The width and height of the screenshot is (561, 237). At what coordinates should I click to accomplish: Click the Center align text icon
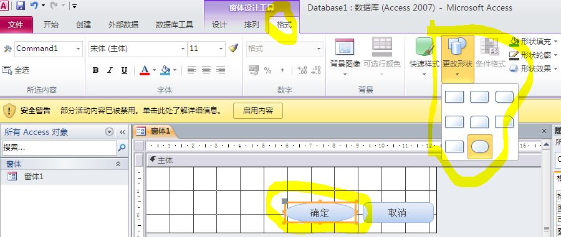click(x=206, y=70)
